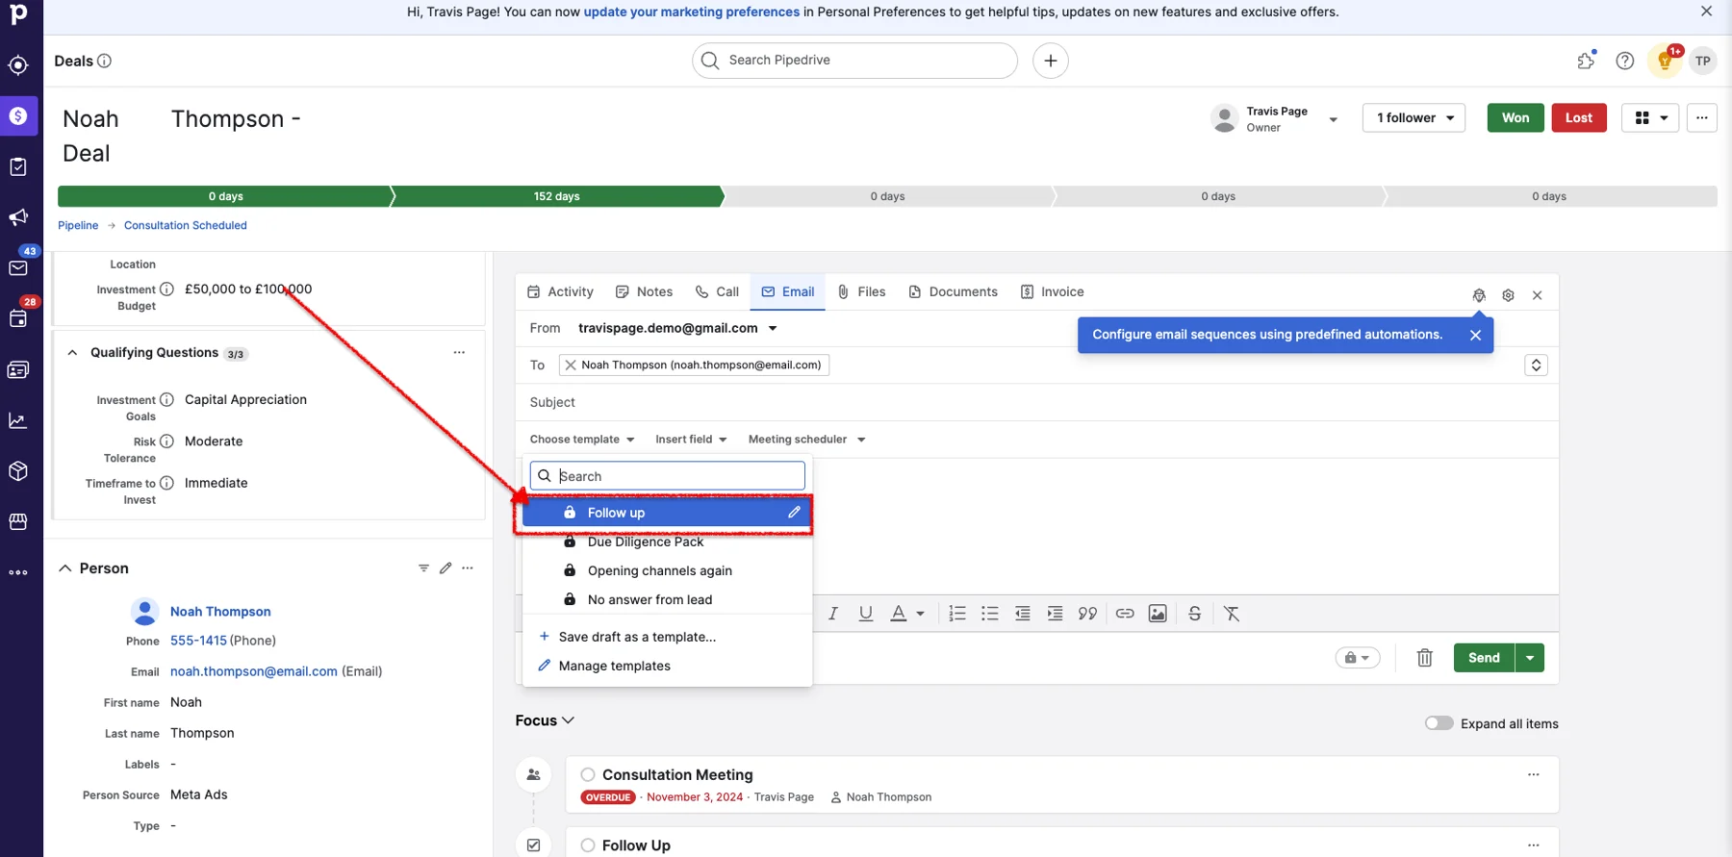The height and width of the screenshot is (857, 1732).
Task: Open Send button options arrow
Action: (x=1530, y=658)
